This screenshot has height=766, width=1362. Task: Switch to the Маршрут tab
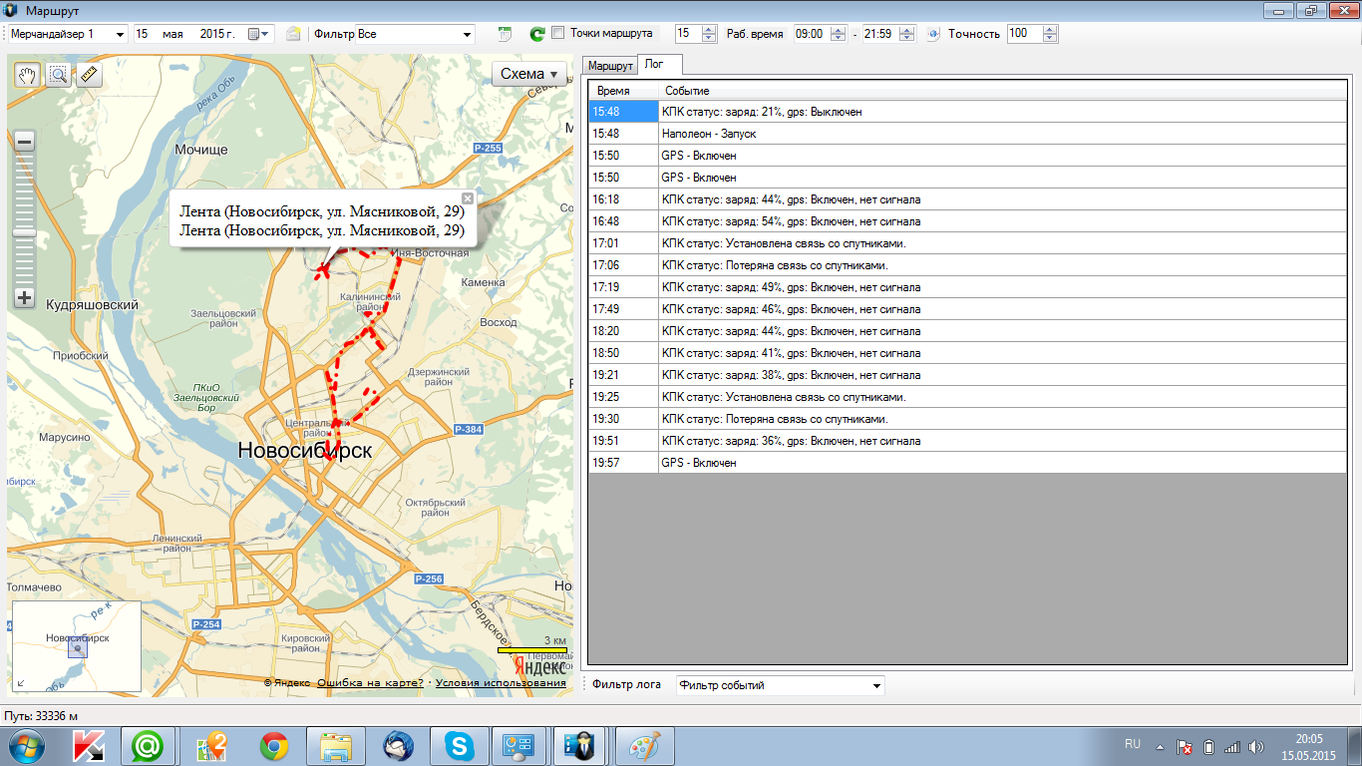coord(610,66)
